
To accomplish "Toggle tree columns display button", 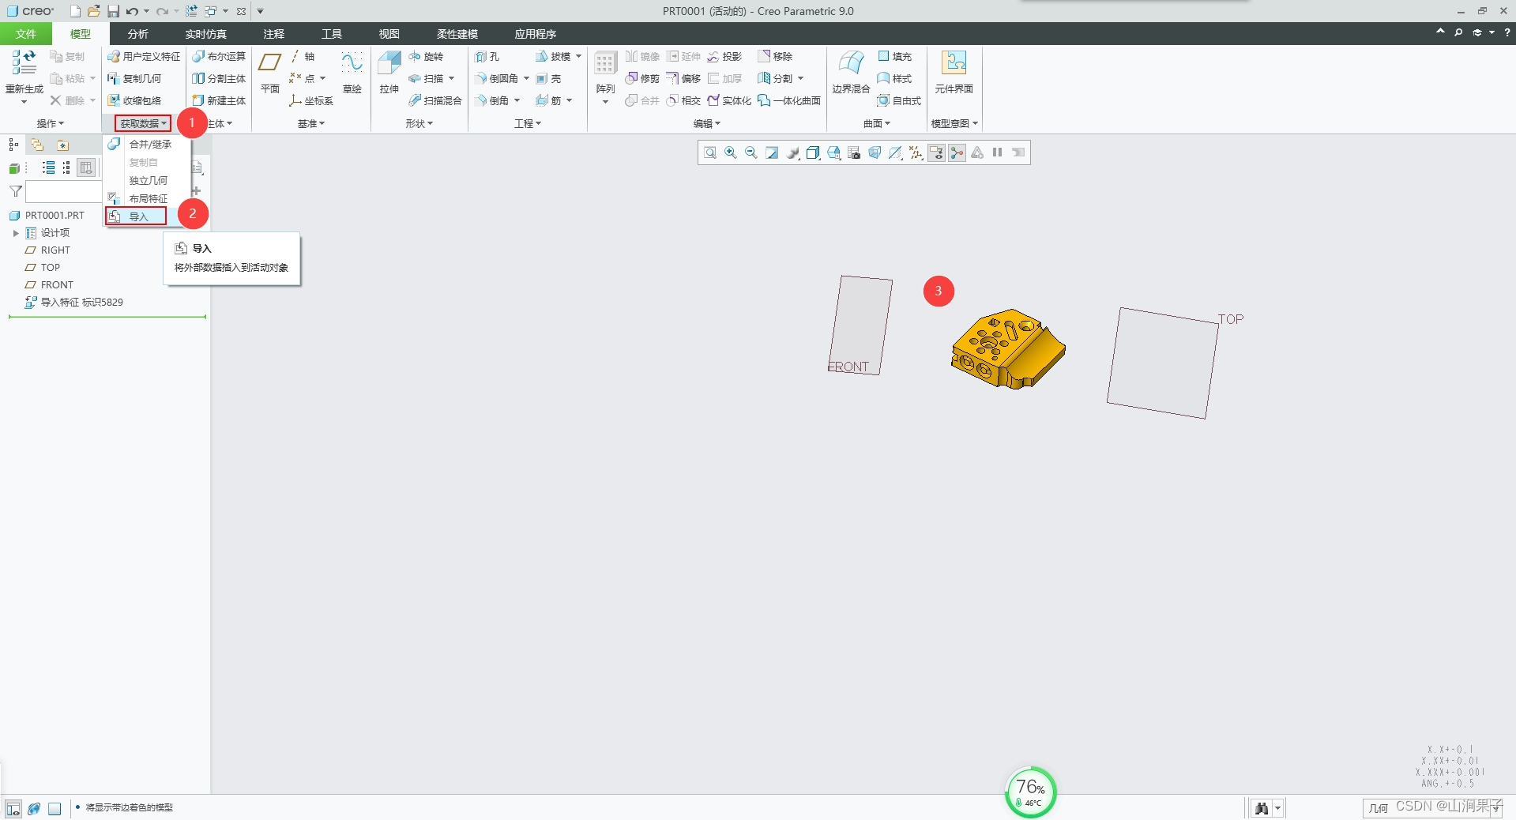I will 86,167.
